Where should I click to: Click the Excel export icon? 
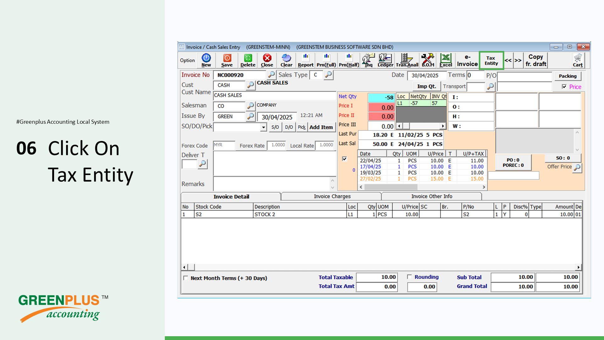446,60
